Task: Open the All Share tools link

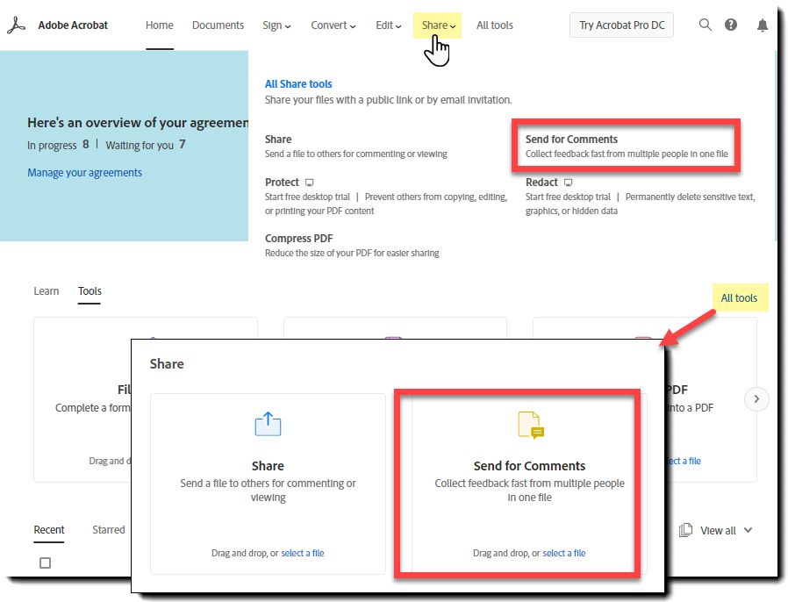Action: (x=298, y=84)
